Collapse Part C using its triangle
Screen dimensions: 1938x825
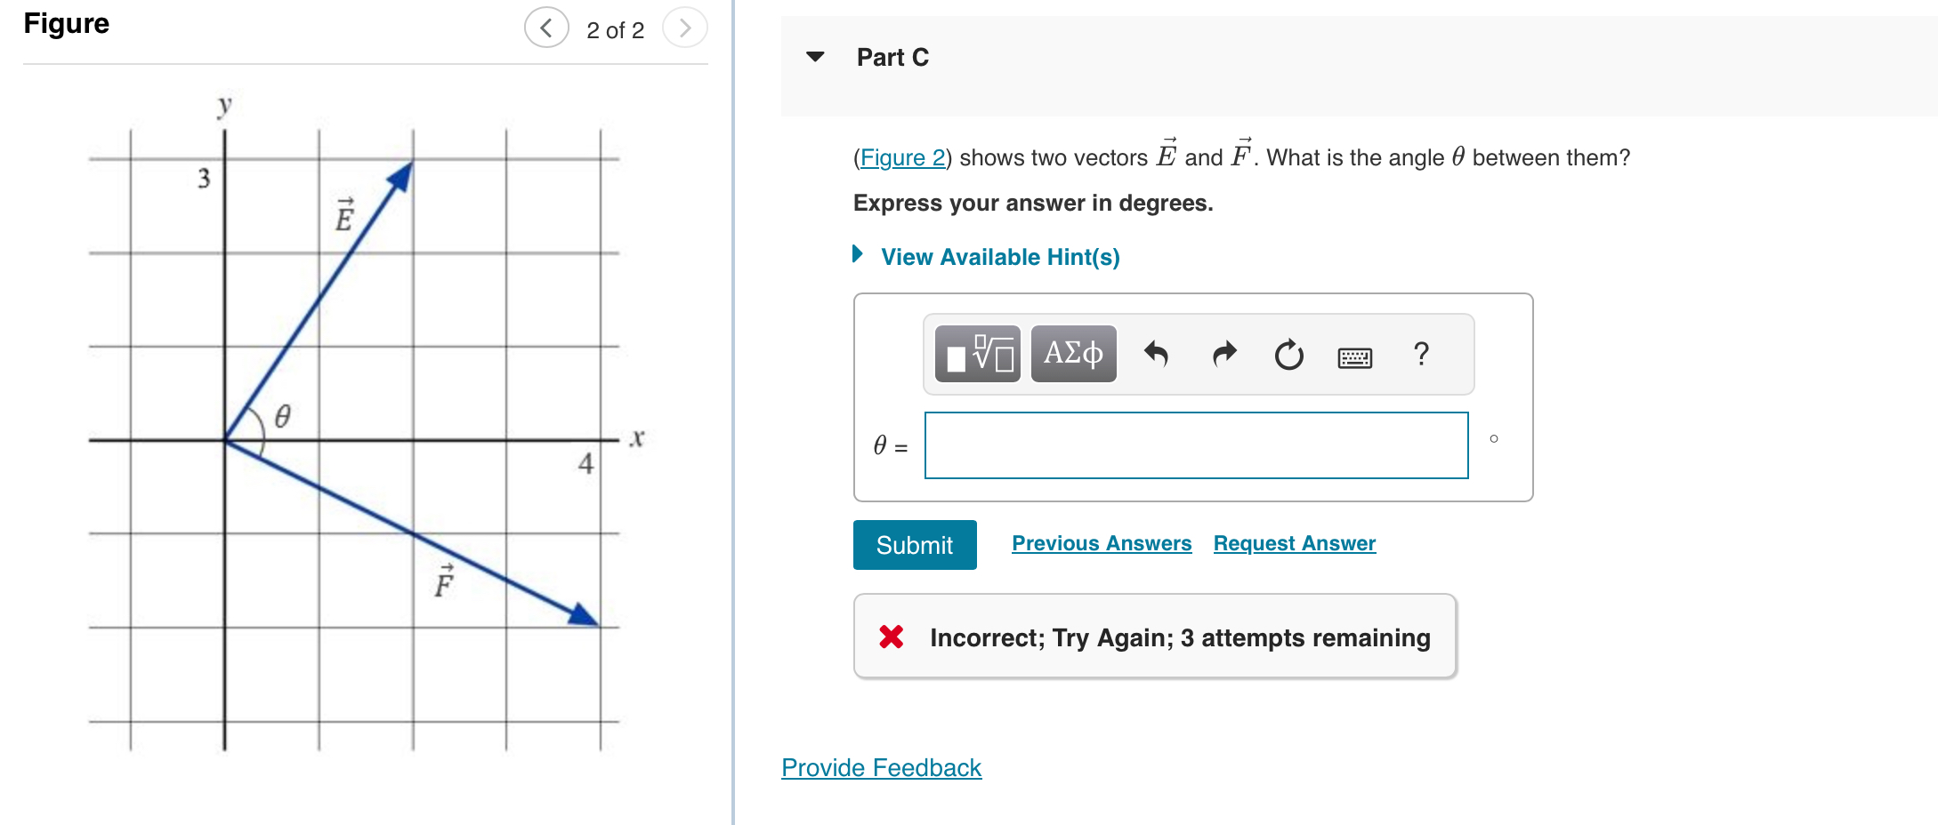815,57
